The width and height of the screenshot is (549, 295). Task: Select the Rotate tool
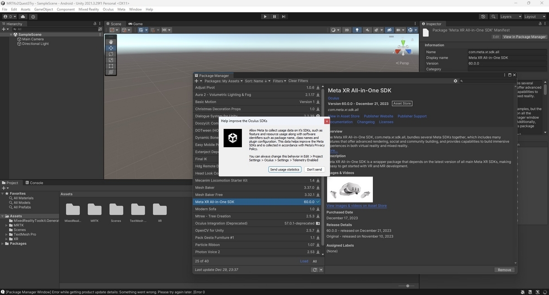click(111, 54)
